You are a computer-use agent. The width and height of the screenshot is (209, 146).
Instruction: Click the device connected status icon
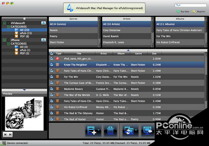click(3, 143)
